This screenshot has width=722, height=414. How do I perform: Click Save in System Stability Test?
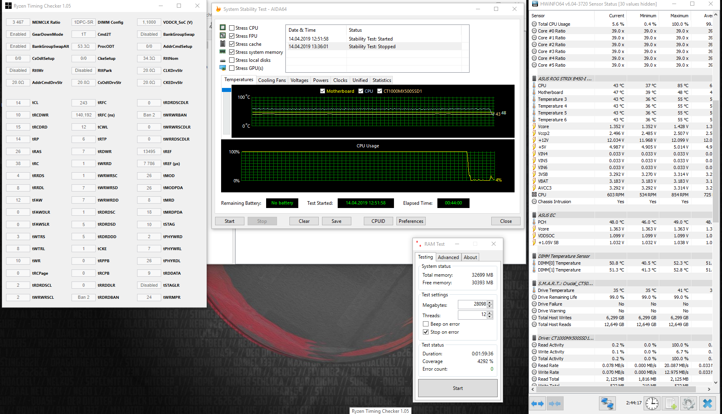(x=336, y=221)
